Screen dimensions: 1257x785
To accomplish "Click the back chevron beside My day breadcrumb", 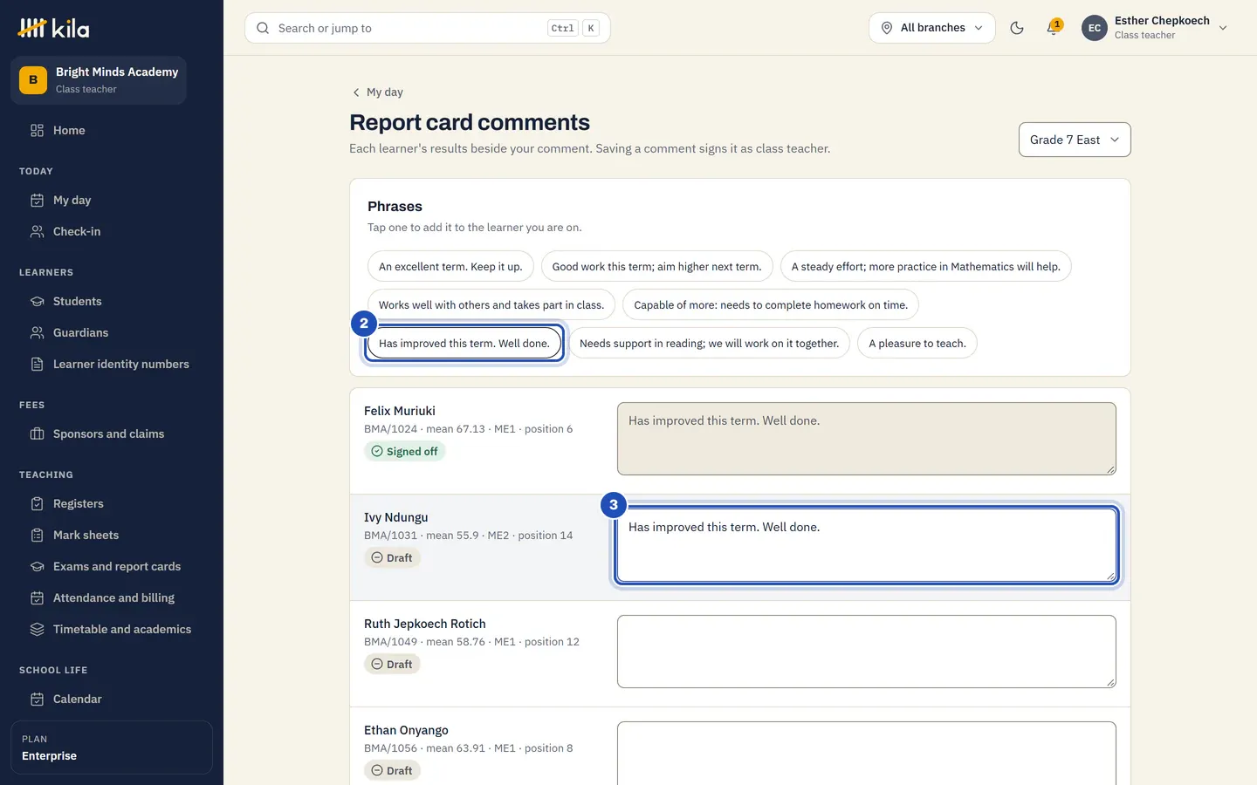I will click(x=356, y=92).
